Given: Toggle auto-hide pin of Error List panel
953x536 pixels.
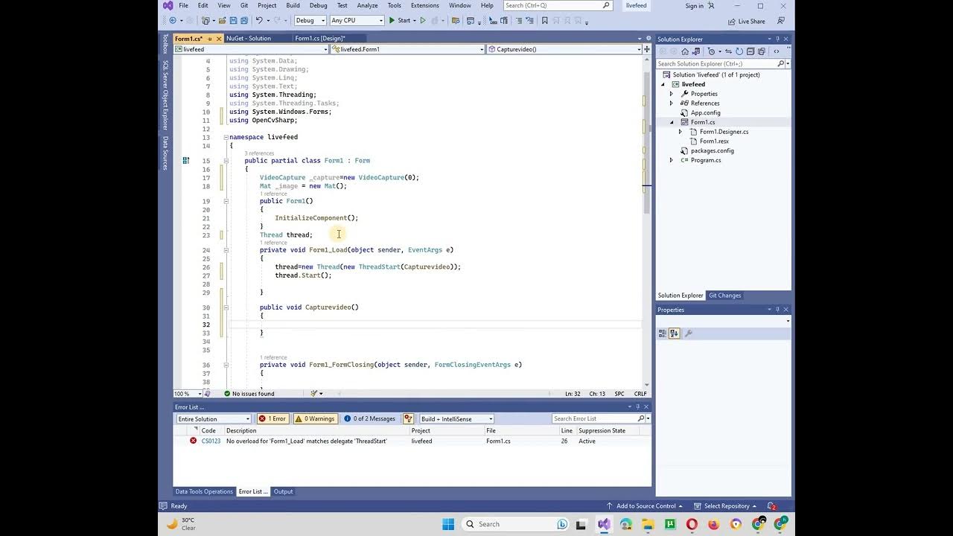Looking at the screenshot, I should pyautogui.click(x=637, y=407).
